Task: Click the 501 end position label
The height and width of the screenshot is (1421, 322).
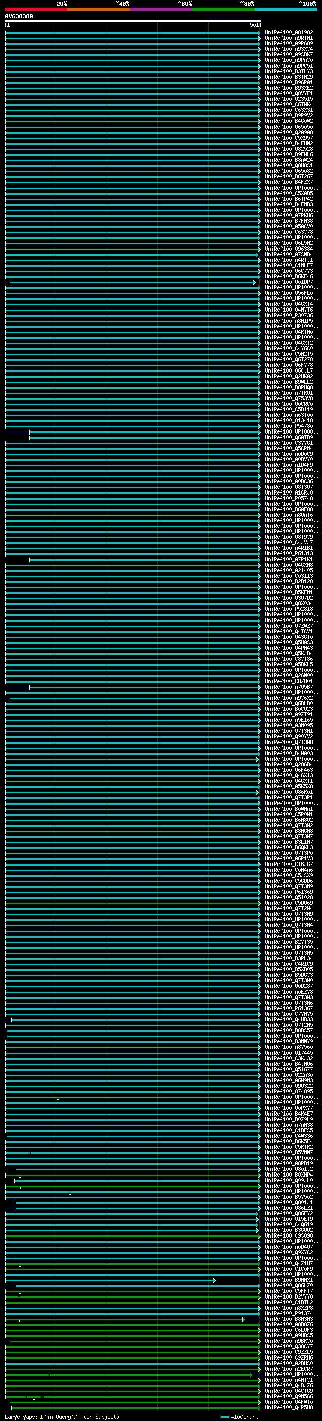Action: (x=254, y=25)
